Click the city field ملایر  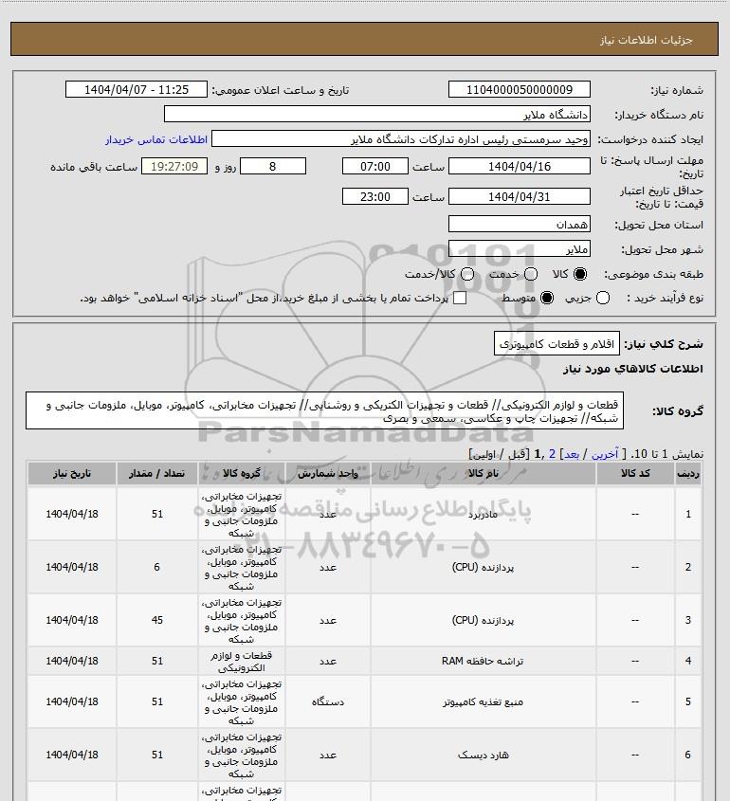[x=519, y=248]
